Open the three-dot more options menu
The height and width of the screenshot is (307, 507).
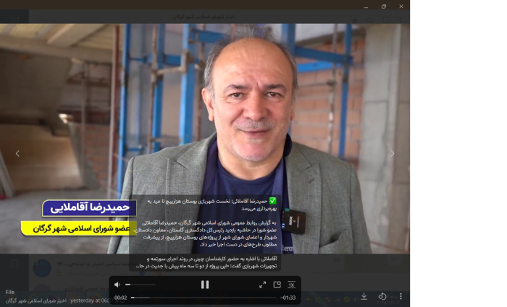pyautogui.click(x=401, y=296)
